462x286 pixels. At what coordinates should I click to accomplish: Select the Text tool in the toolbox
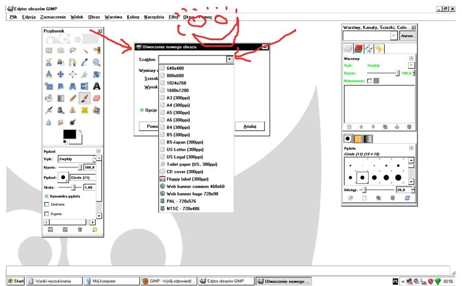96,86
